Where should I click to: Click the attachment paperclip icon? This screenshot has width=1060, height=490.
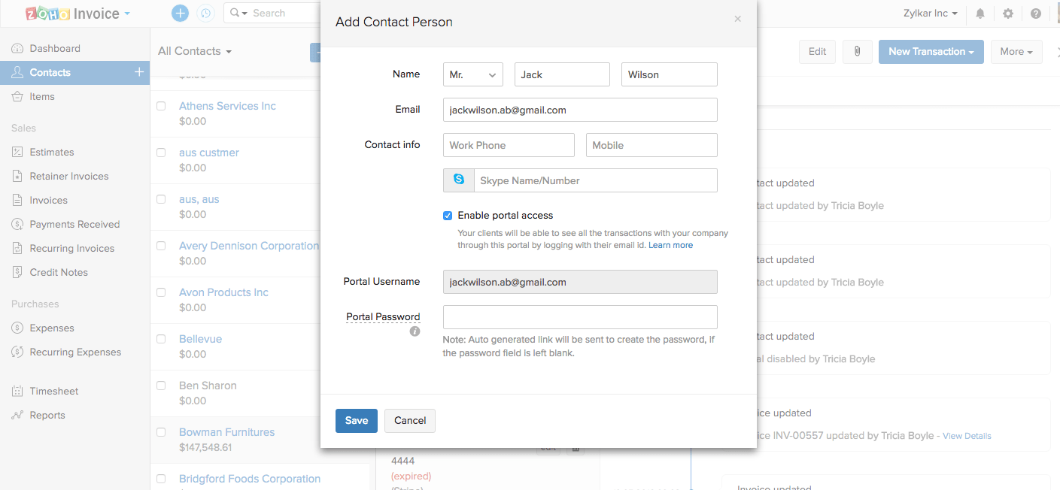click(x=857, y=52)
